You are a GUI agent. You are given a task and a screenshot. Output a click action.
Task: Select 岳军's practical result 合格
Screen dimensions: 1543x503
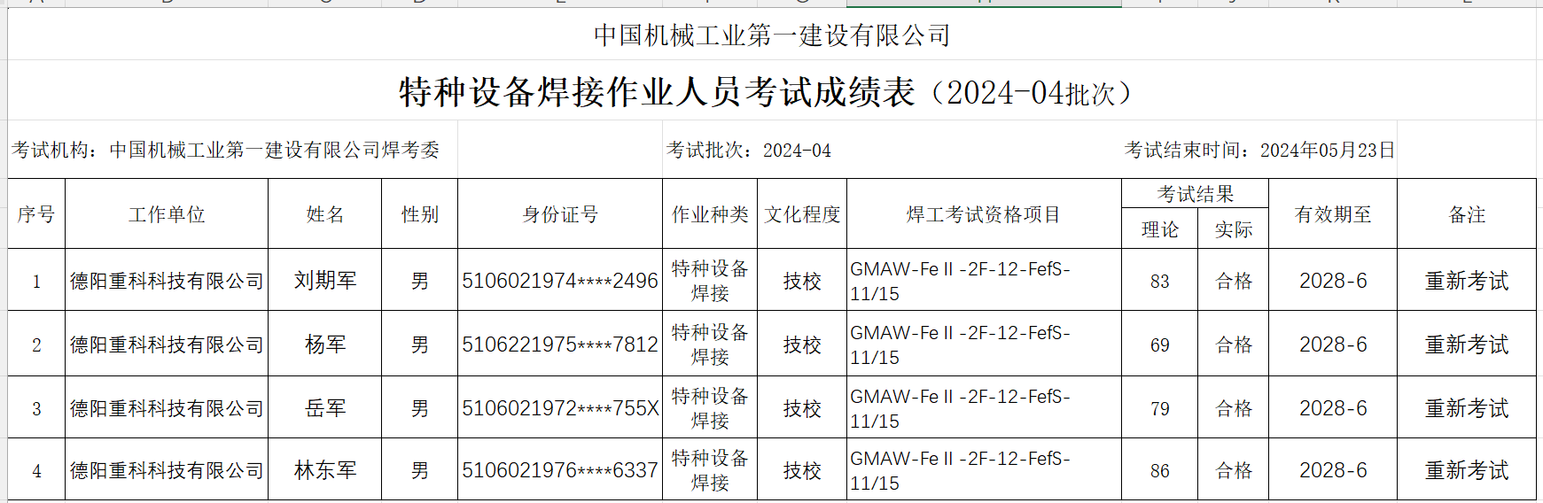click(x=1234, y=407)
